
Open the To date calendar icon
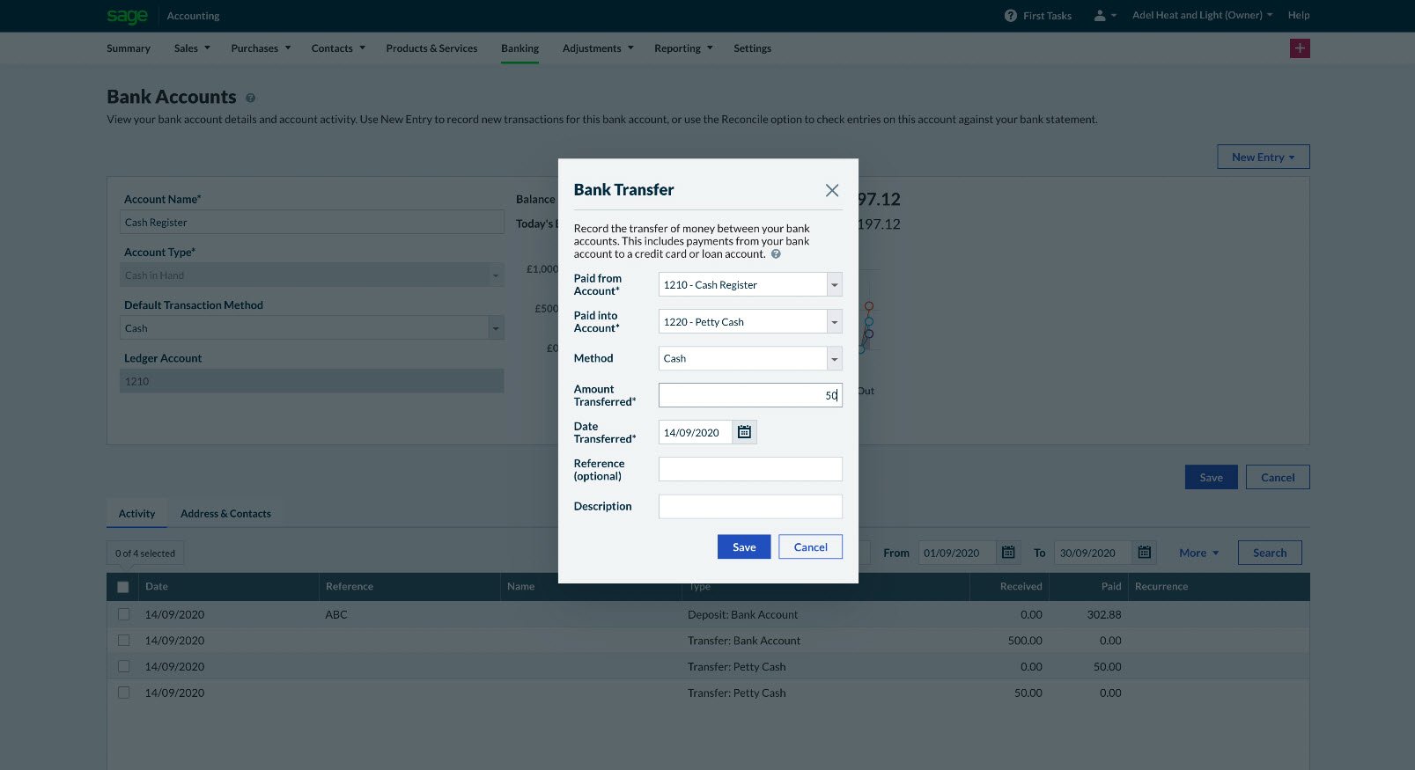coord(1144,553)
